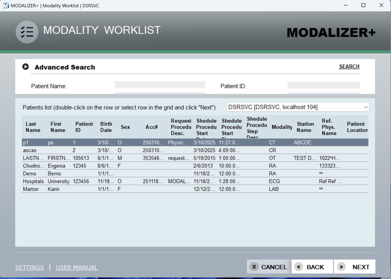Click the NEXT button
The image size is (391, 279).
coord(354,267)
